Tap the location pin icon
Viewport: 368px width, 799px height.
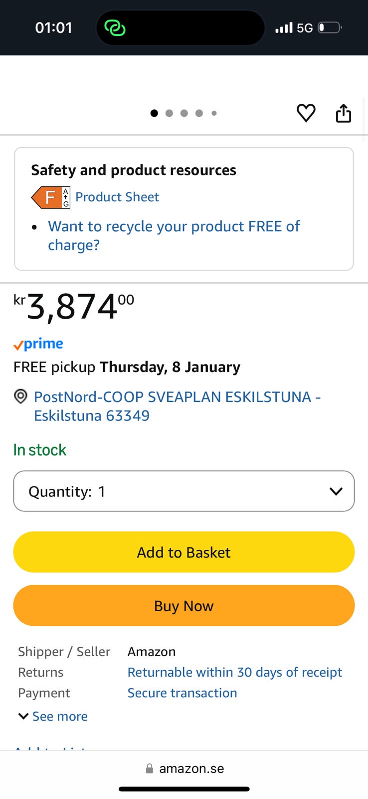[x=20, y=397]
